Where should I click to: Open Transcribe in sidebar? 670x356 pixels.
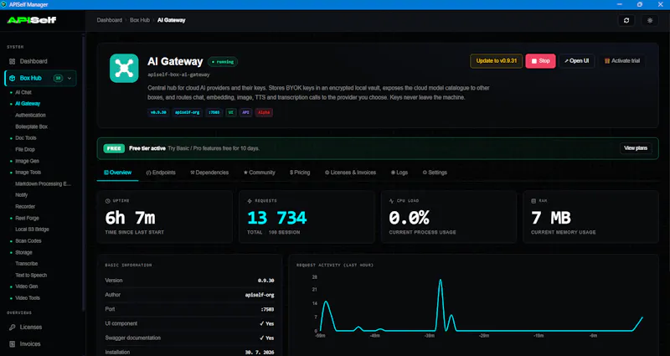pyautogui.click(x=27, y=264)
